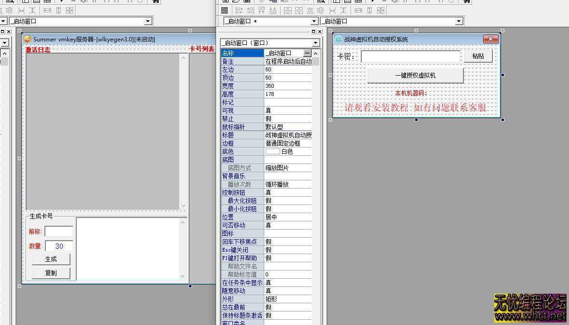Expand the rightmost _启动窗口 dropdown
Viewport: 569px width, 325px height.
coord(459,21)
